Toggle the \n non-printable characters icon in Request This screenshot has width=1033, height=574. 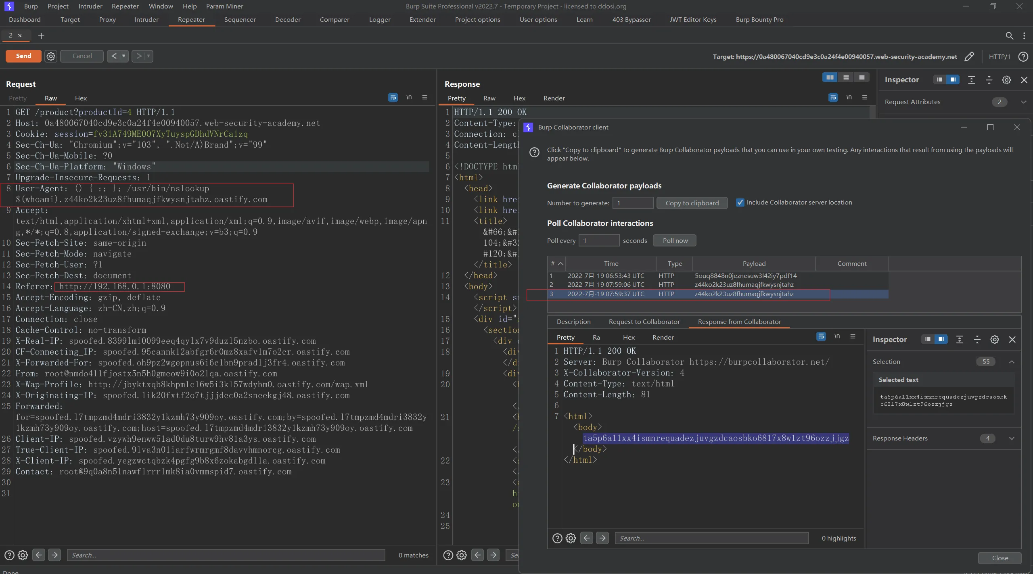(x=409, y=97)
